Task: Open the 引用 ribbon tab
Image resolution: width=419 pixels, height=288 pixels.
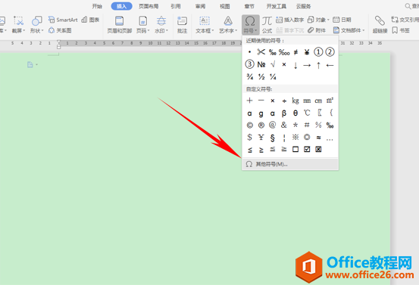Action: point(176,6)
